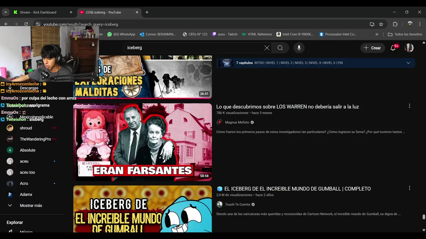Click the scrollbar down arrow
Screen dimensions: 426x239
(424, 230)
